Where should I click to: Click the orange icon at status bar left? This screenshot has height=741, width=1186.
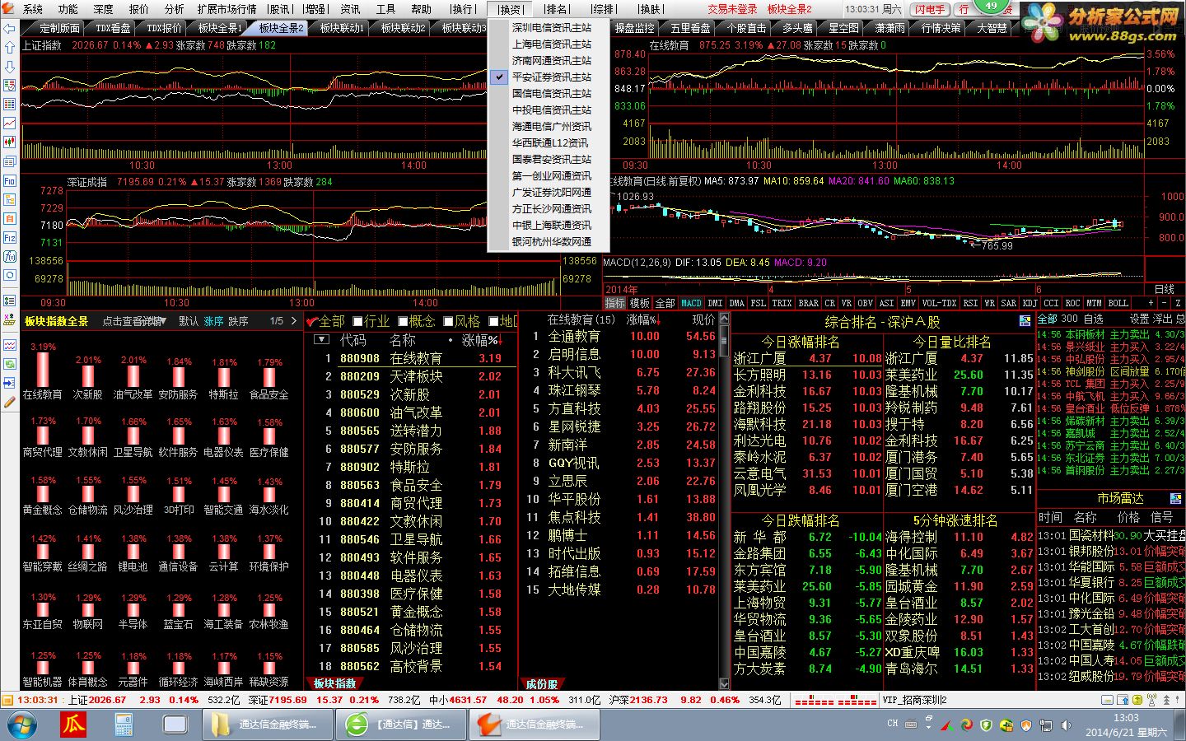tap(8, 700)
